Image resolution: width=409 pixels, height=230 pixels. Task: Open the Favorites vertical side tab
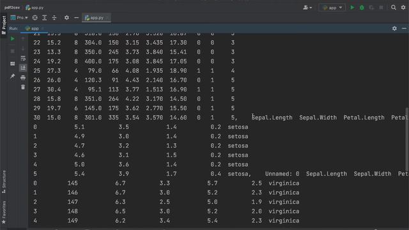click(4, 212)
